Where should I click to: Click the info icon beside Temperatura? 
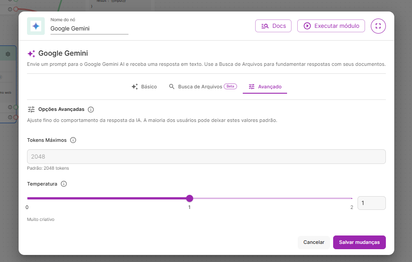coord(64,184)
